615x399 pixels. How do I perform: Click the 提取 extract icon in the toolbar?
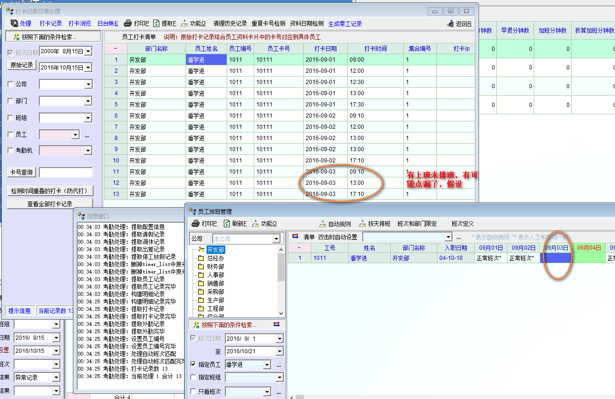click(x=157, y=23)
